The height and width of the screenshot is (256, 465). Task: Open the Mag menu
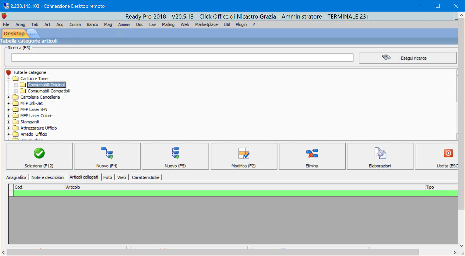pos(108,24)
